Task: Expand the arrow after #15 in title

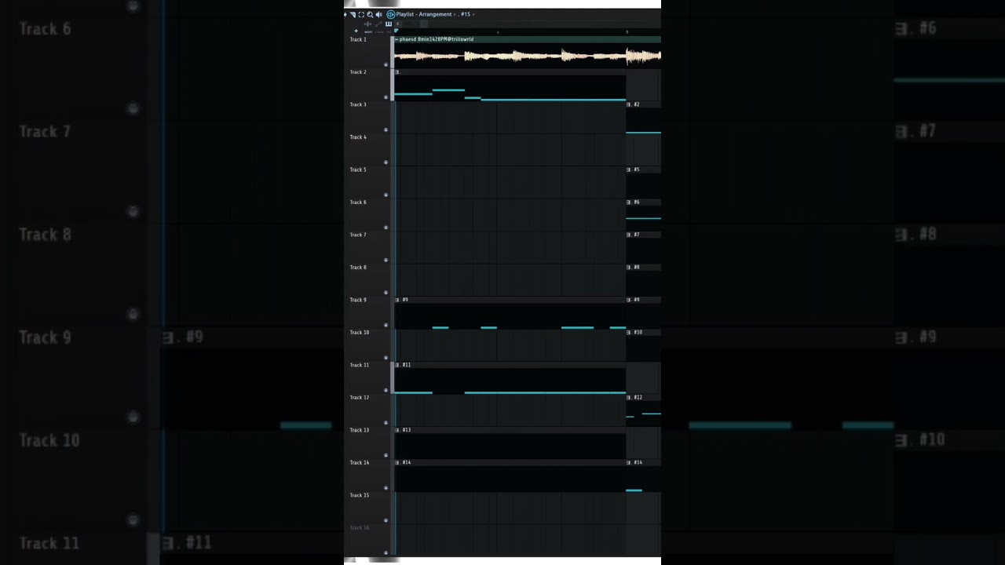Action: [x=473, y=14]
